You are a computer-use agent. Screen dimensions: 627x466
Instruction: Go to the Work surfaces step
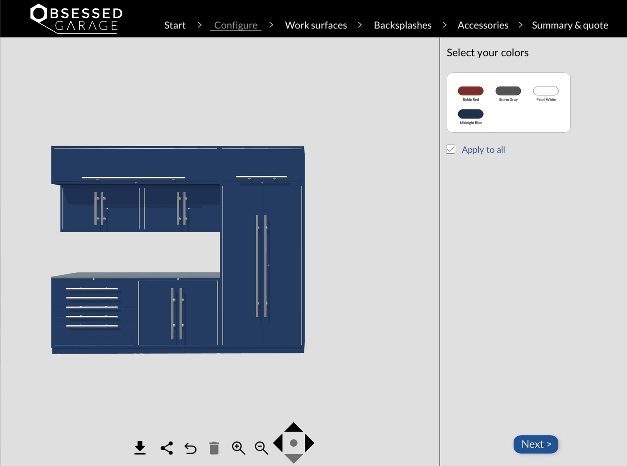click(x=316, y=25)
